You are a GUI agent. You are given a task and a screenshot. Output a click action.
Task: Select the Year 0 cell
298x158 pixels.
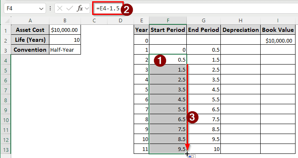(142, 40)
